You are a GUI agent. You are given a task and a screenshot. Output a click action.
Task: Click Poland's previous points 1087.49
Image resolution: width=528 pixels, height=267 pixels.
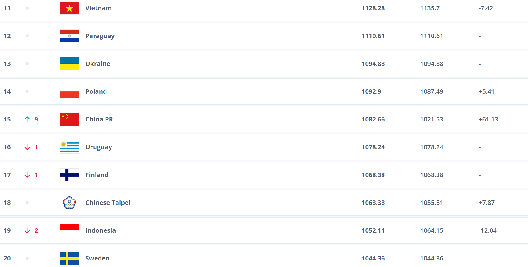(432, 91)
